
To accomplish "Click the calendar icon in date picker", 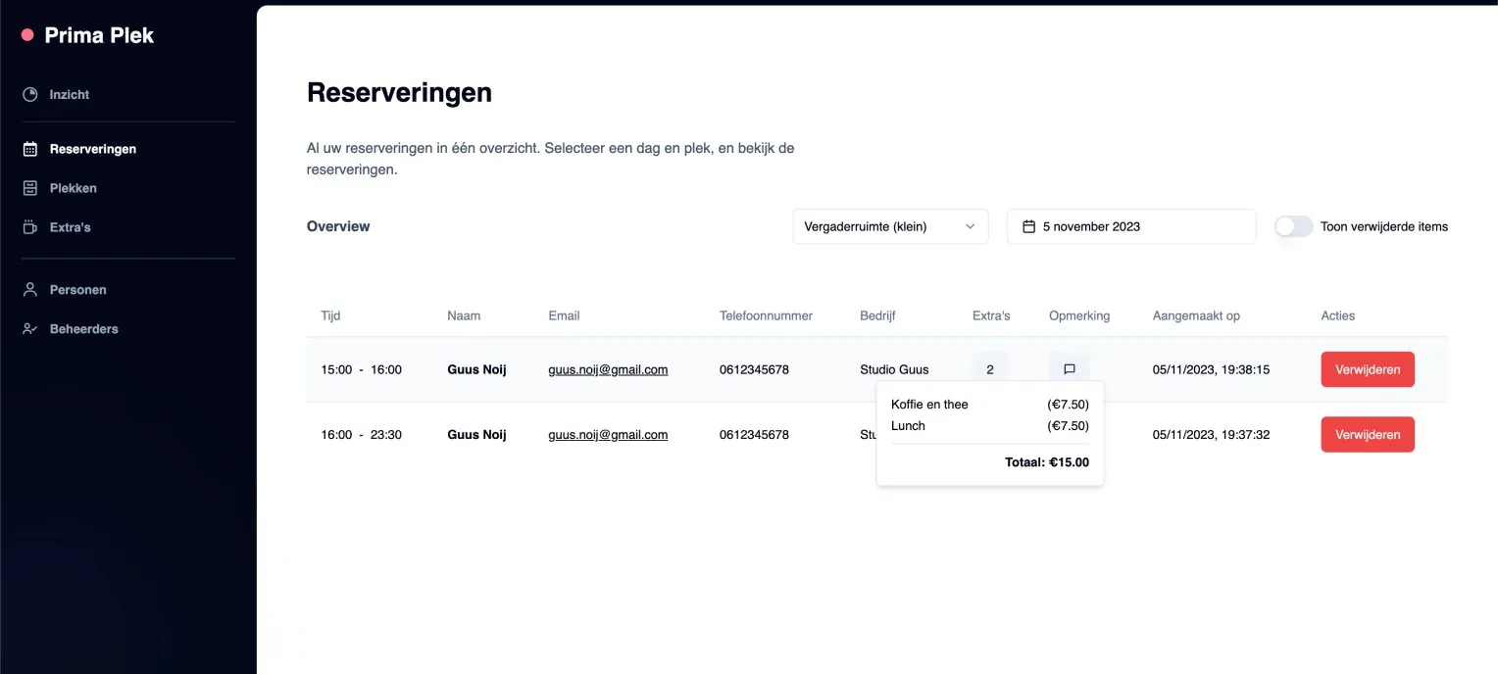I will tap(1028, 226).
